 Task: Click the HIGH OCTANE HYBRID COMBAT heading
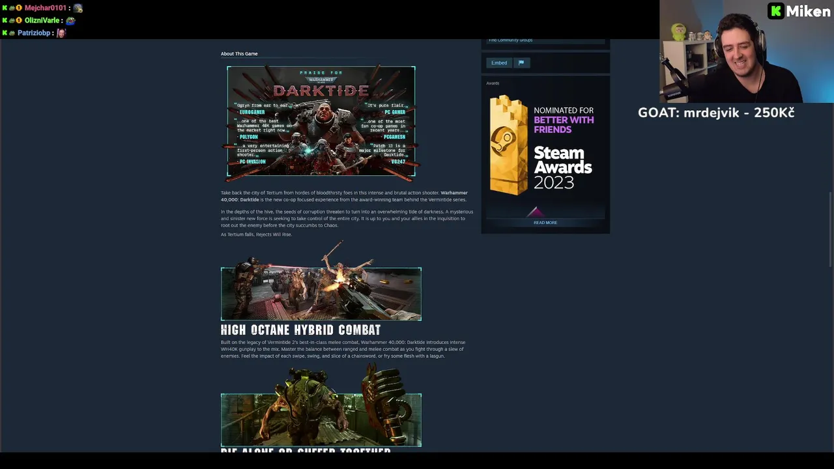pos(300,330)
